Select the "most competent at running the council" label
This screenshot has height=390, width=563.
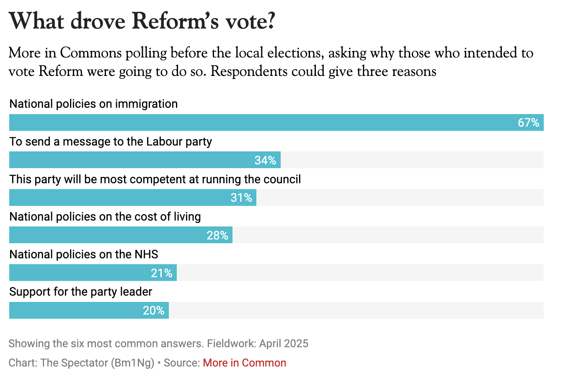pyautogui.click(x=155, y=179)
